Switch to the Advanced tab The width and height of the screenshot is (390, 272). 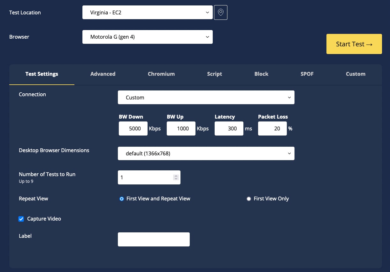click(103, 74)
